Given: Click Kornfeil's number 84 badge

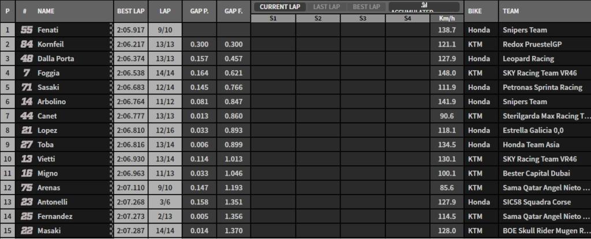Looking at the screenshot, I should [25, 44].
